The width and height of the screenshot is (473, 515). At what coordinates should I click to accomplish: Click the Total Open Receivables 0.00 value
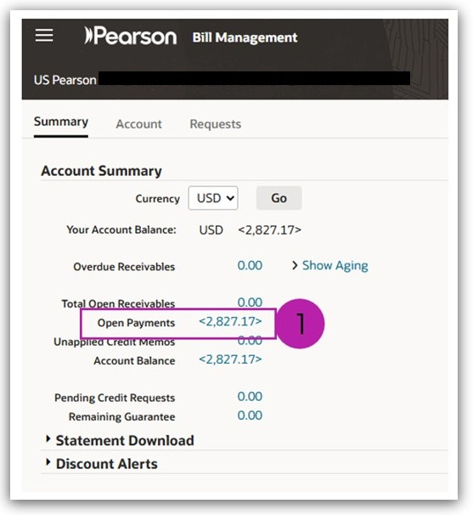(x=250, y=303)
